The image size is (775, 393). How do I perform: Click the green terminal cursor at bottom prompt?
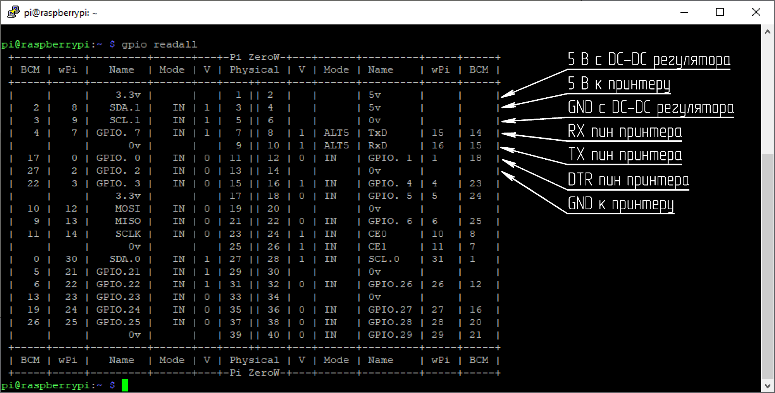point(125,385)
